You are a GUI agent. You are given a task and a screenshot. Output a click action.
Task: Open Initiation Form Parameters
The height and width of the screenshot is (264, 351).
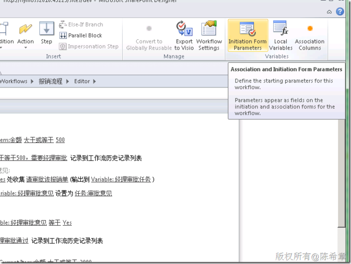click(247, 35)
